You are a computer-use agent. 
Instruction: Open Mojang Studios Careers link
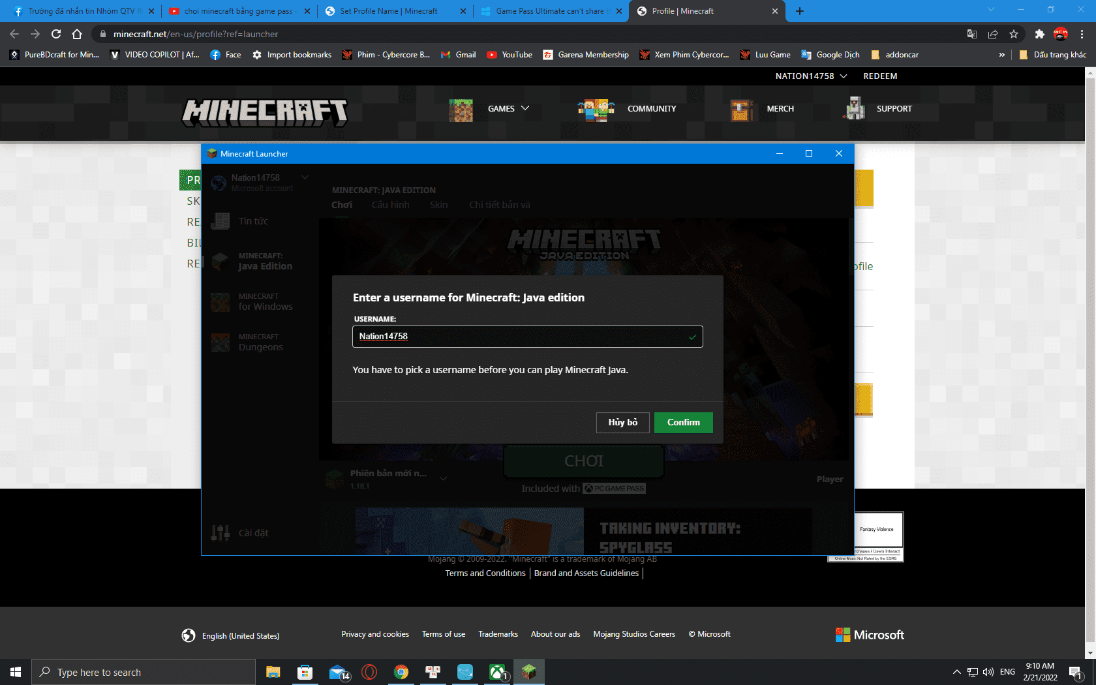point(634,634)
